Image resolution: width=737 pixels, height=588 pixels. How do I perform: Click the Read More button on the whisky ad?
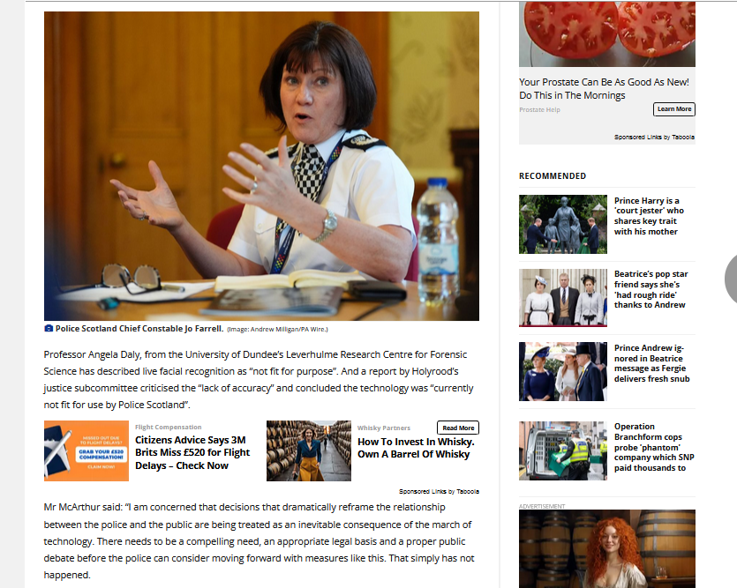point(458,428)
